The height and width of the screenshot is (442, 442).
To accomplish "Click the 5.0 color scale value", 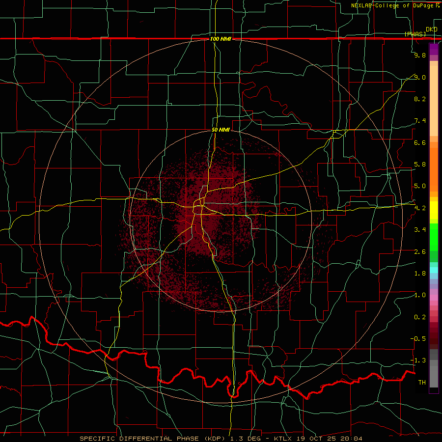I will coord(420,186).
